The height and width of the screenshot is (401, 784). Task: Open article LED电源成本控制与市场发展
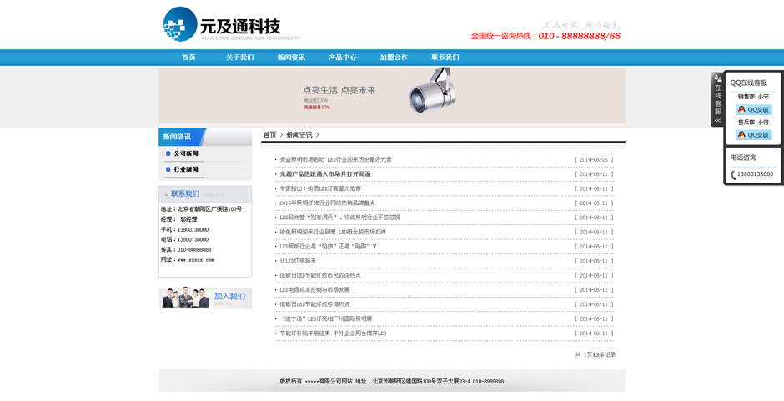(x=314, y=290)
